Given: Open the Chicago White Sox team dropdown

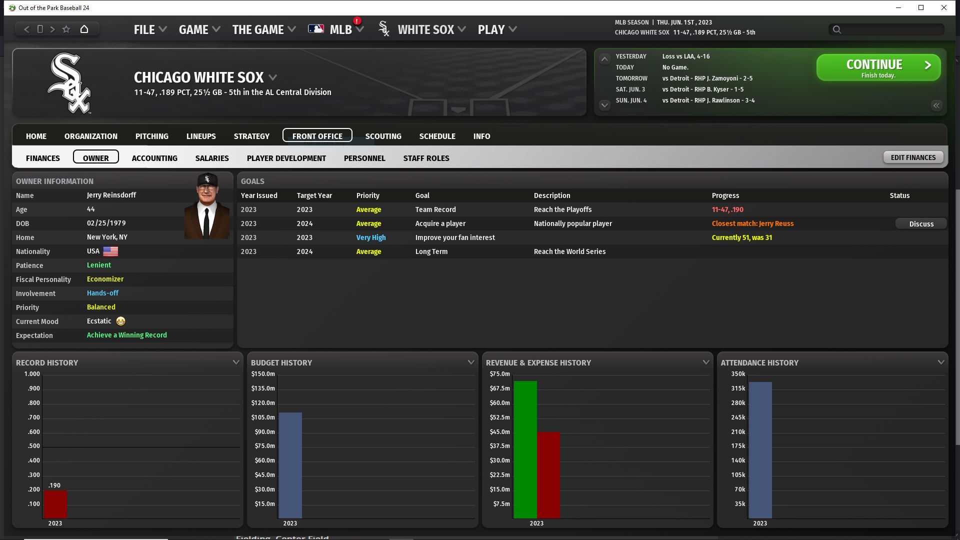Looking at the screenshot, I should 273,77.
